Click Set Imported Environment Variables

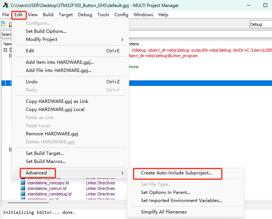coord(181,201)
